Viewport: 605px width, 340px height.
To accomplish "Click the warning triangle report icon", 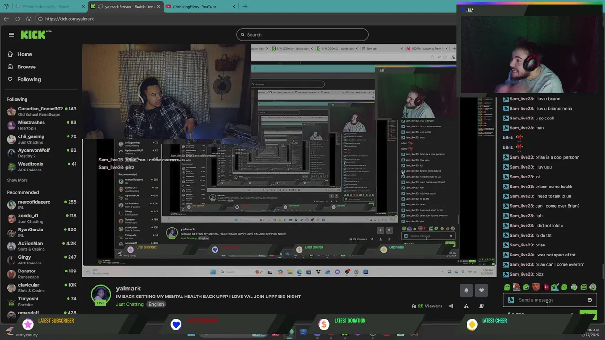I will tap(466, 306).
